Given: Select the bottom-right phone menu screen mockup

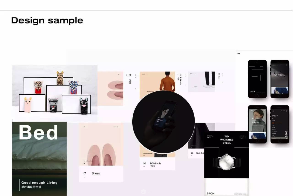Looking at the screenshot, I should [280, 124].
